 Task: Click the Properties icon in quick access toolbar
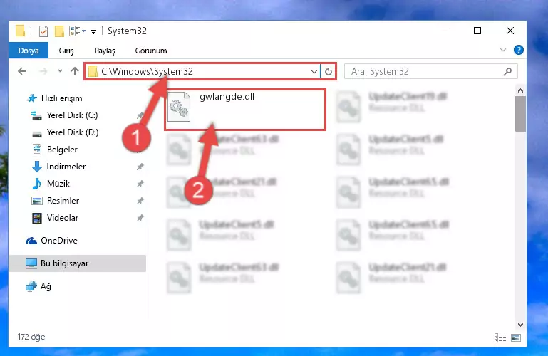[x=43, y=31]
